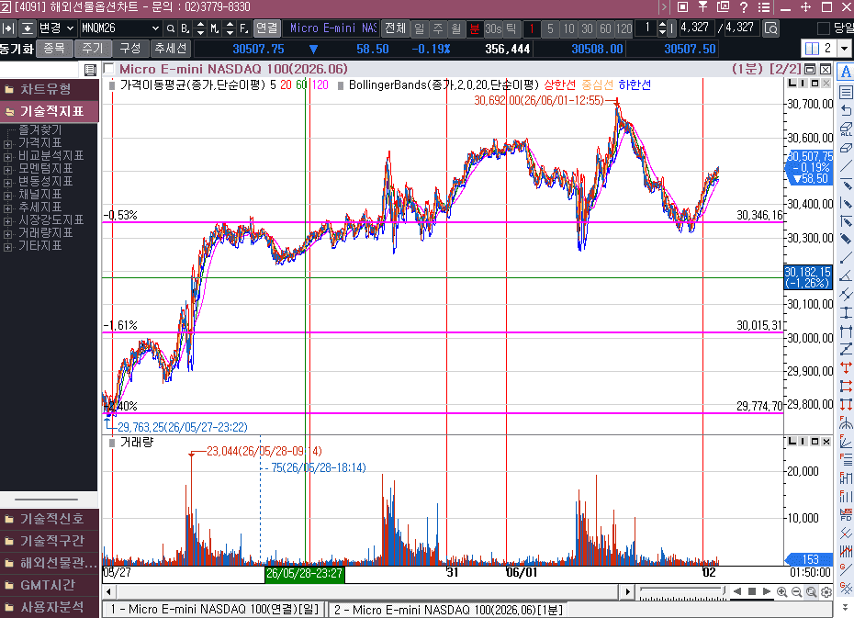The image size is (854, 618).
Task: Play the chart replay forward
Action: tap(767, 592)
